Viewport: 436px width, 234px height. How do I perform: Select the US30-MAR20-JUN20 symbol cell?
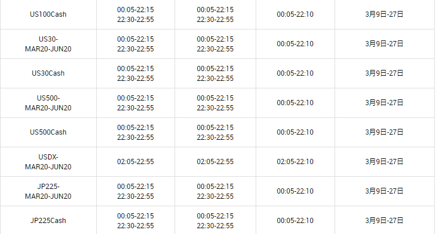pos(48,44)
